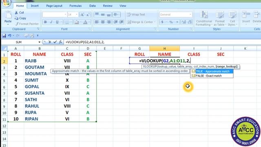Open the Merge & Center dropdown arrow

155,22
